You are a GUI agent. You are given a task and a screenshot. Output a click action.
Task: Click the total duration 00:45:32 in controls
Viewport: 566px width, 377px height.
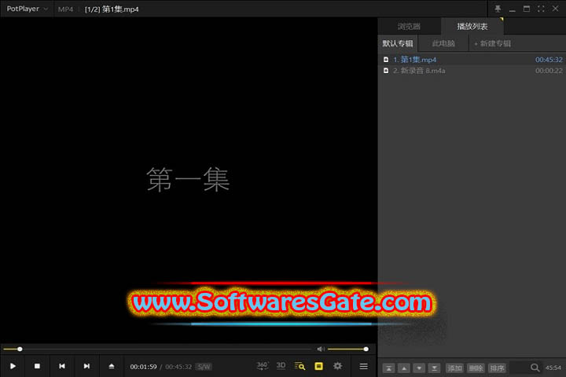(x=178, y=367)
